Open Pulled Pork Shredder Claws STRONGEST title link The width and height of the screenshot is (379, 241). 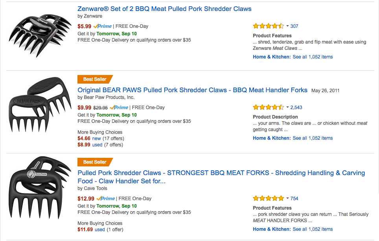[x=221, y=177]
